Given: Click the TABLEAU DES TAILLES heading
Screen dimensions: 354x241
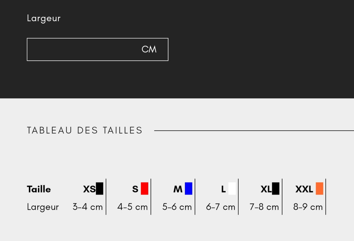Looking at the screenshot, I should coord(85,131).
